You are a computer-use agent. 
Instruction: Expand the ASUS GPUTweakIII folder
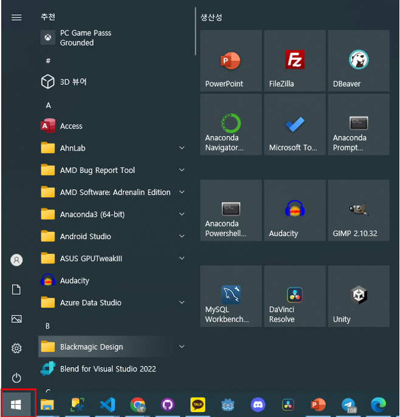click(113, 258)
